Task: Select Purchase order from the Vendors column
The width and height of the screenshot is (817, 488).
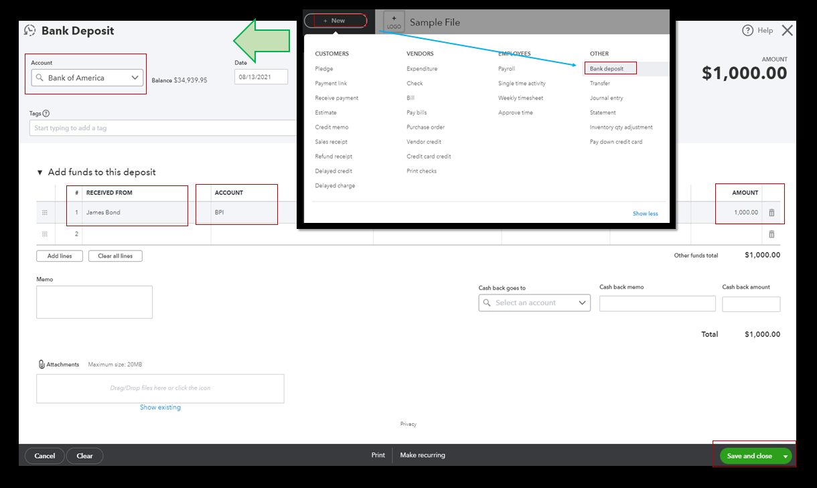Action: [x=425, y=127]
